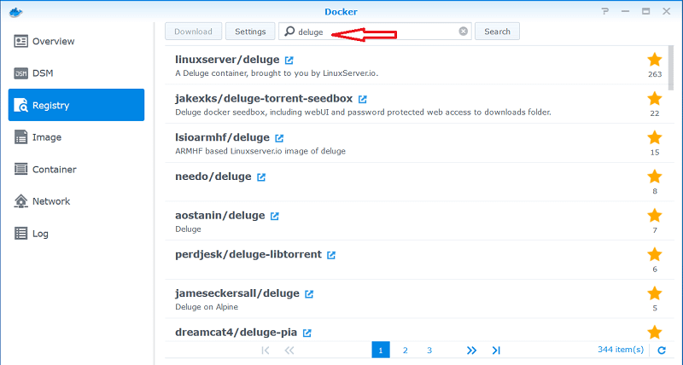Go to results page 3
The image size is (683, 365).
tap(429, 351)
